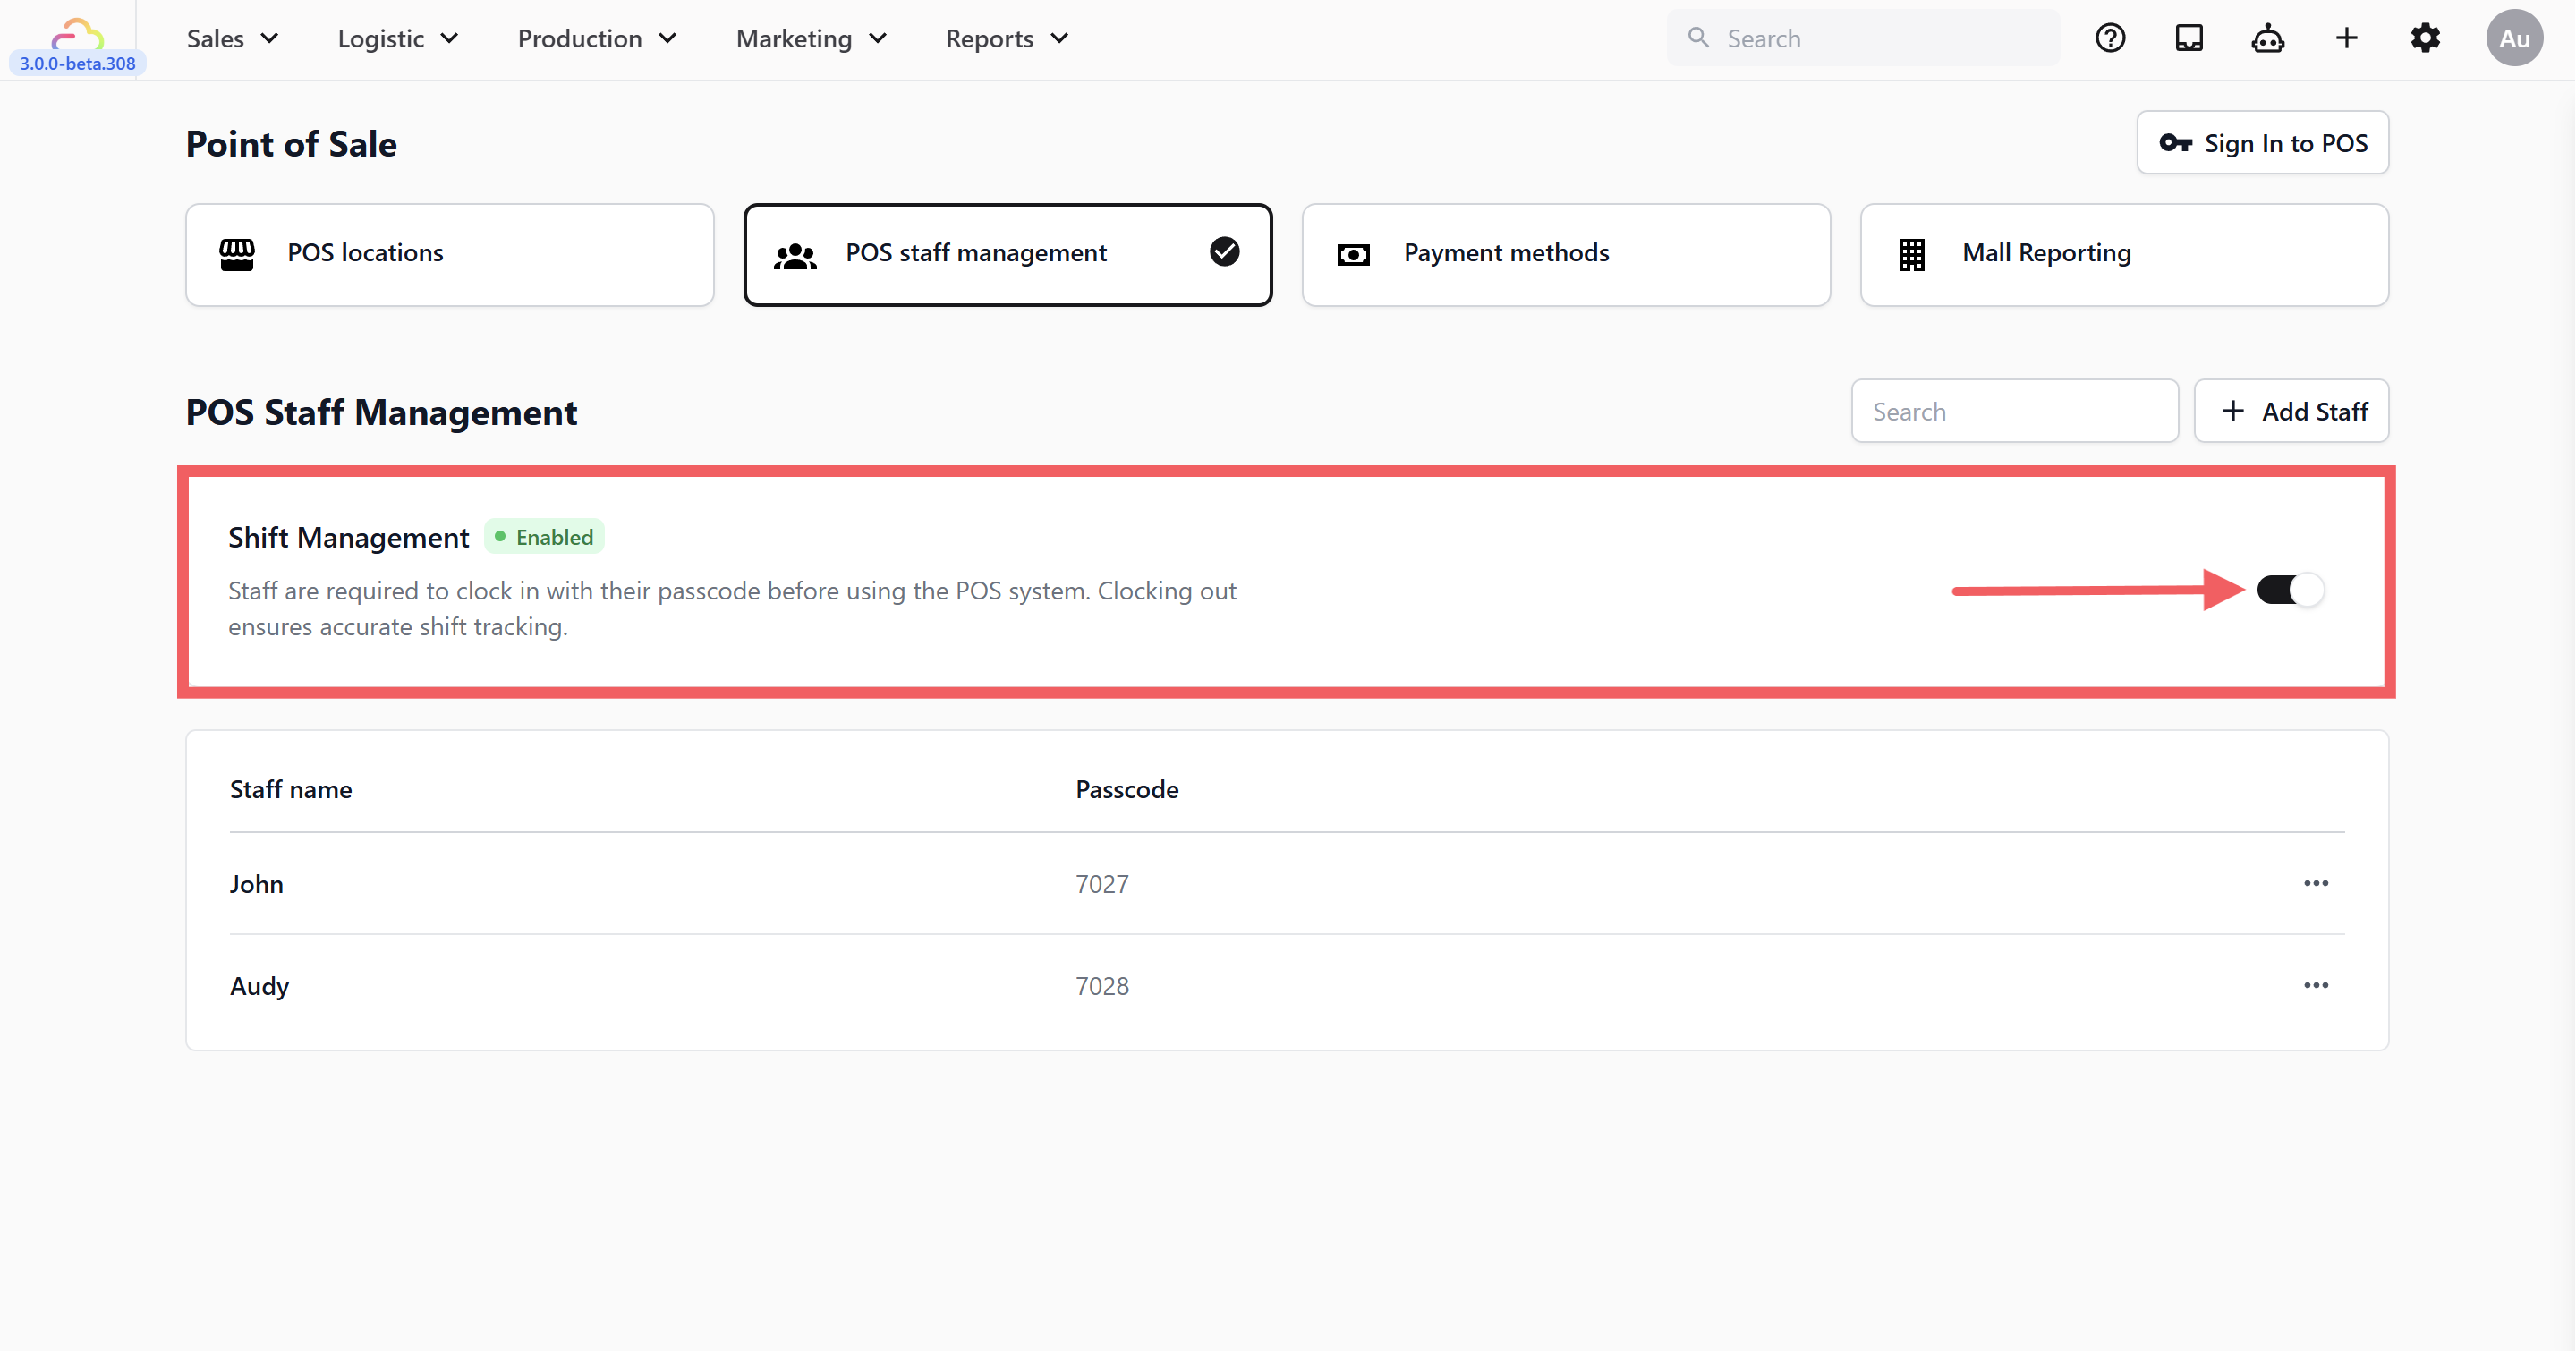Image resolution: width=2576 pixels, height=1352 pixels.
Task: Click the Staff name column header
Action: tap(290, 789)
